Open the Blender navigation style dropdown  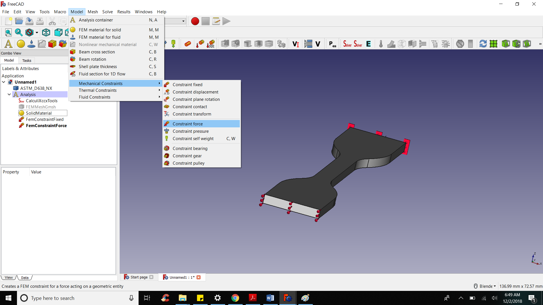(x=488, y=286)
